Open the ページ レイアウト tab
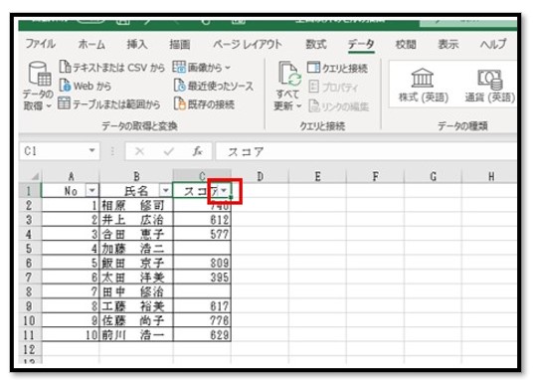This screenshot has height=380, width=535. [x=248, y=45]
